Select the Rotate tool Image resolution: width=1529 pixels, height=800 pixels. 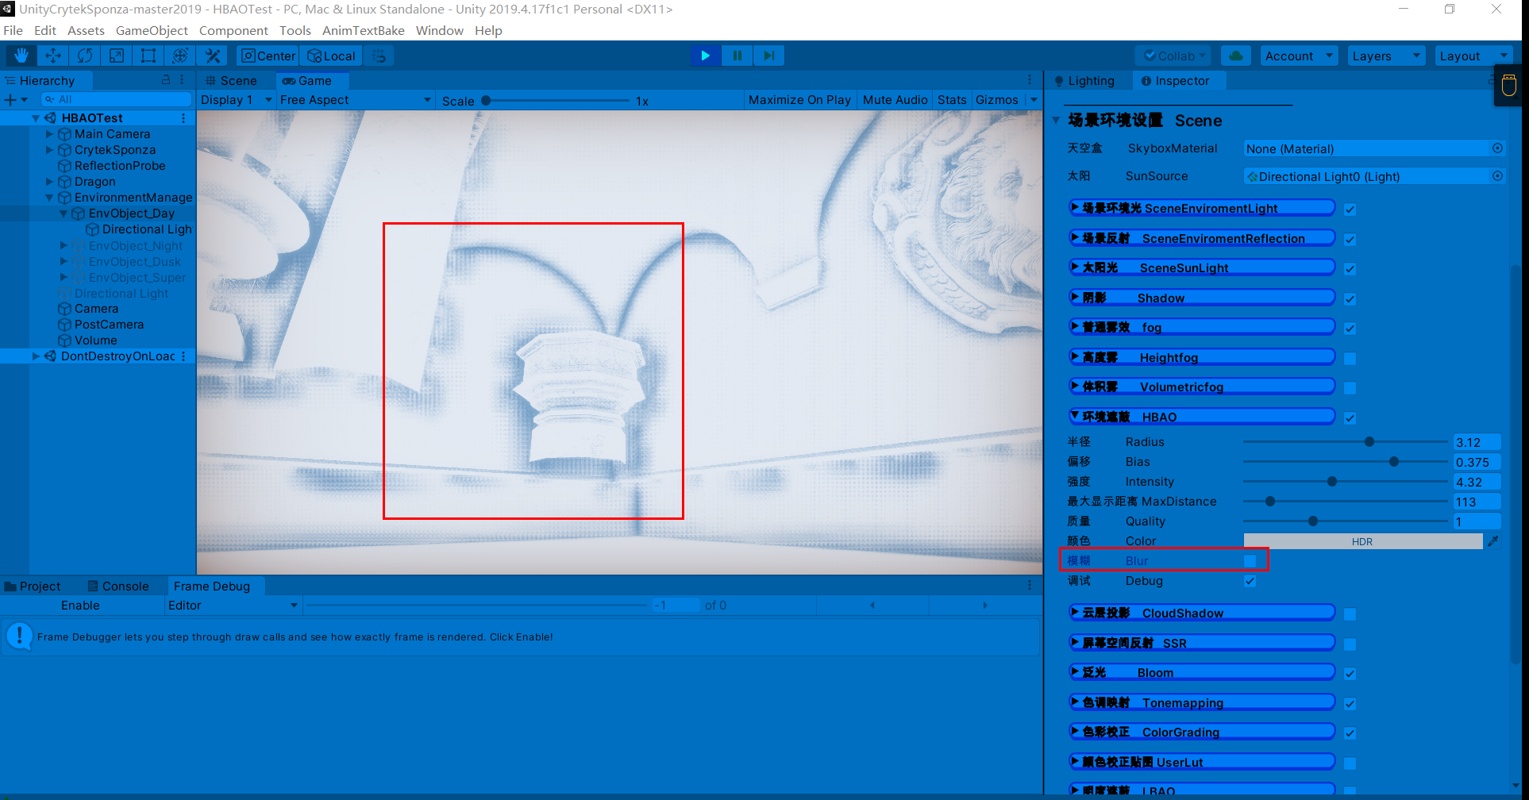[x=85, y=56]
